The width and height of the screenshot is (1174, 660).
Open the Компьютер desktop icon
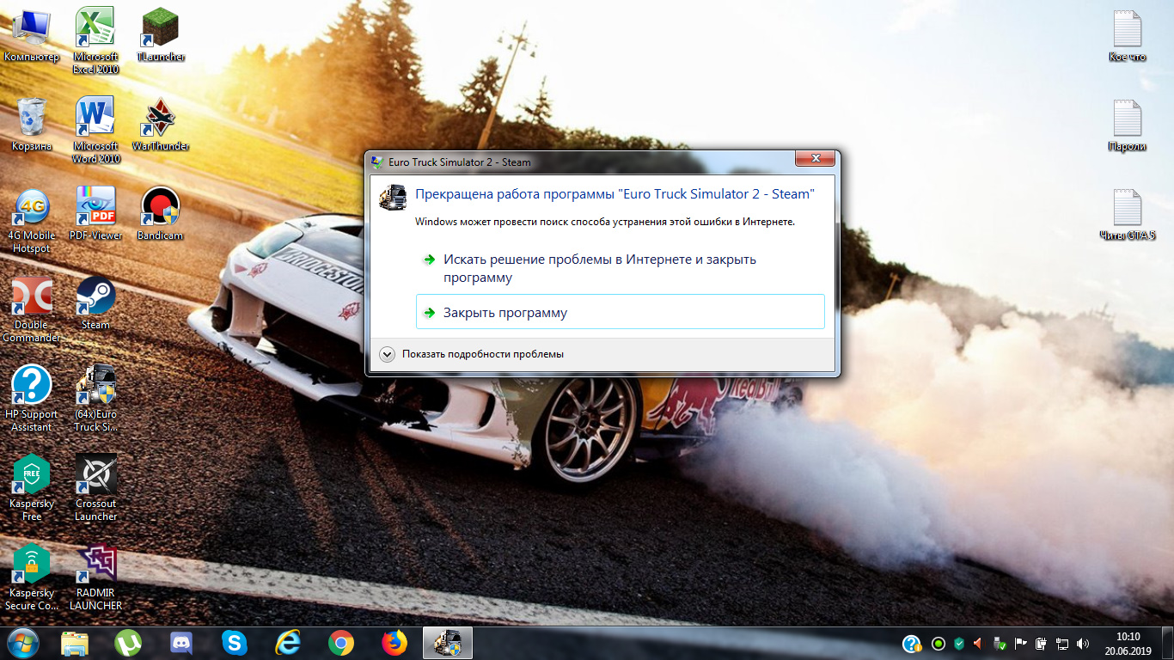point(32,35)
